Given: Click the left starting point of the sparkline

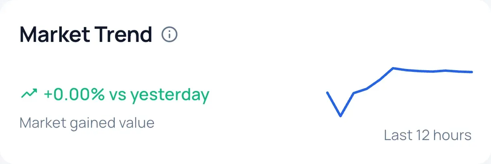Looking at the screenshot, I should coord(328,93).
